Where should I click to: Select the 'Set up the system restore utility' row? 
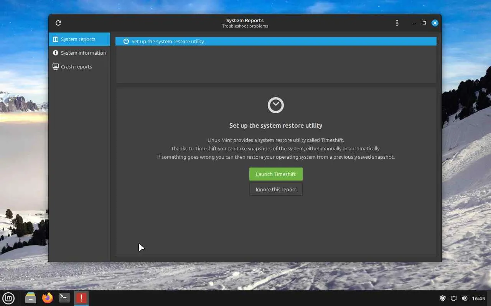coord(276,41)
